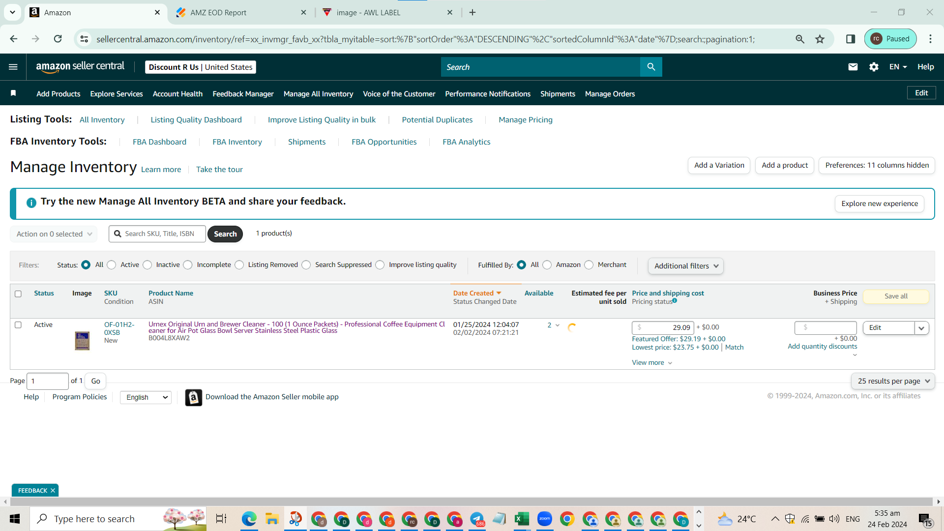Open the Listing Quality Dashboard link
Screen dimensions: 944x531
[196, 120]
